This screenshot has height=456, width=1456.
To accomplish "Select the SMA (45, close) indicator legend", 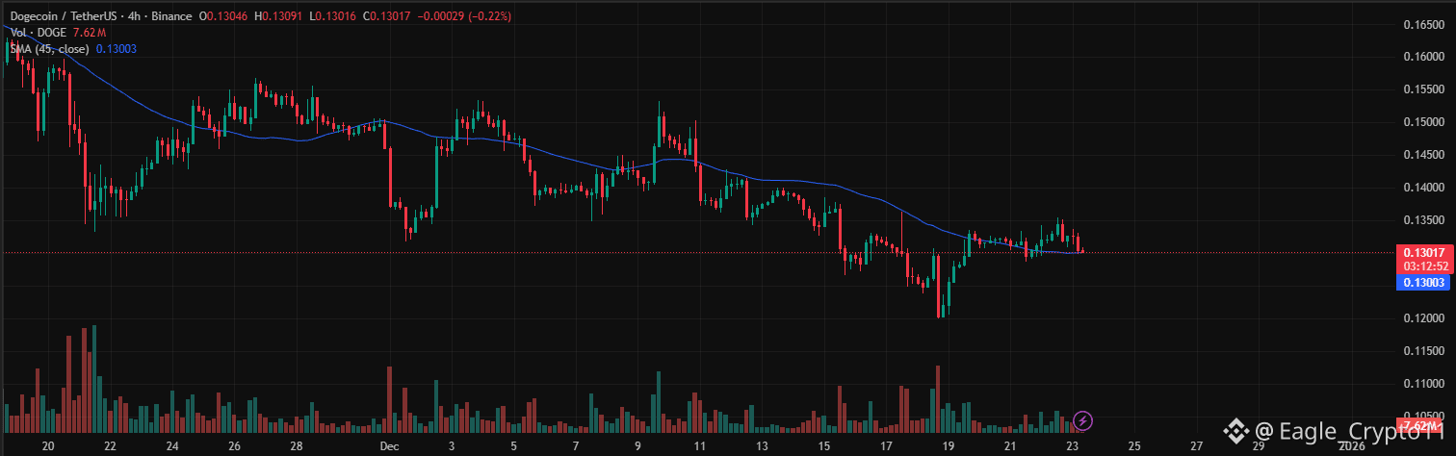I will click(48, 48).
